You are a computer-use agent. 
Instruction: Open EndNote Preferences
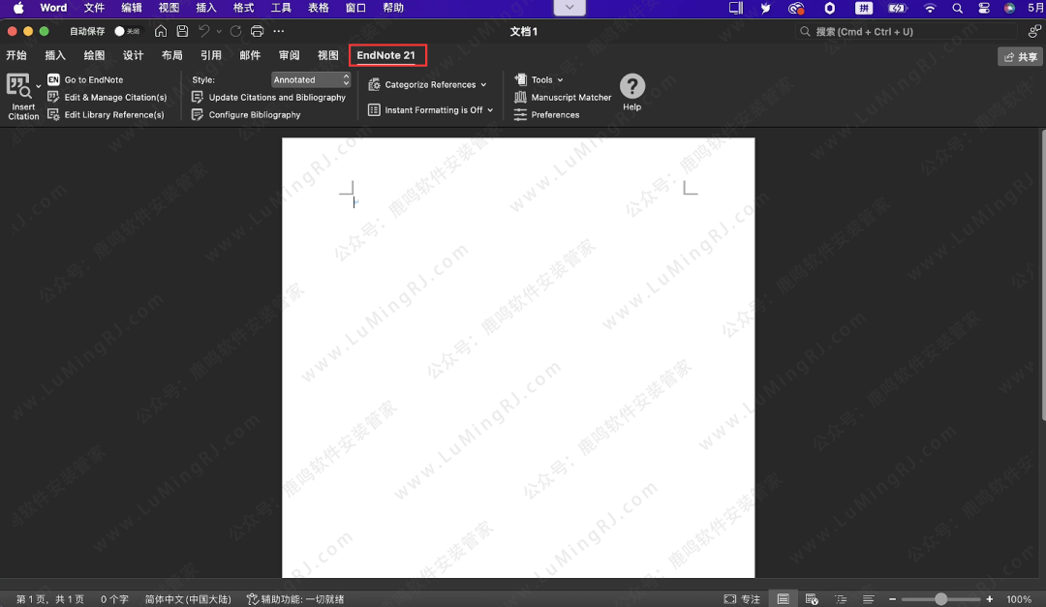pyautogui.click(x=546, y=115)
